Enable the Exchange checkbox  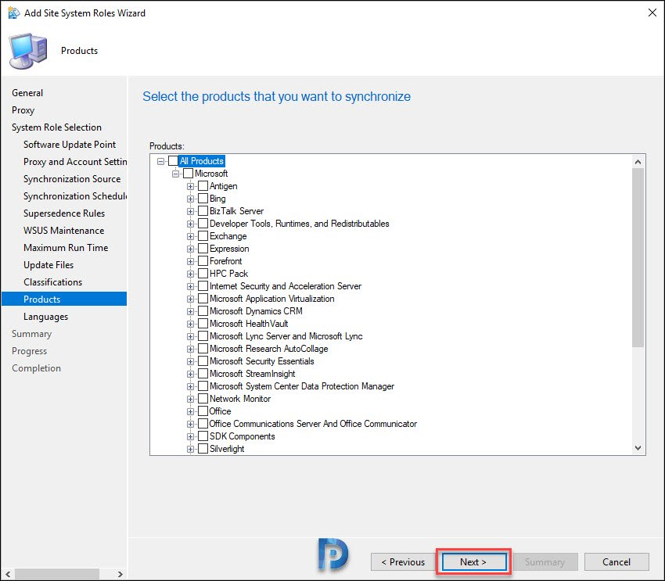tap(203, 236)
